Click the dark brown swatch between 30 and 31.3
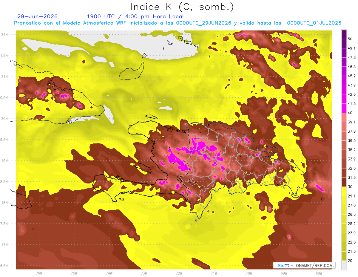The image size is (358, 277). pyautogui.click(x=344, y=182)
